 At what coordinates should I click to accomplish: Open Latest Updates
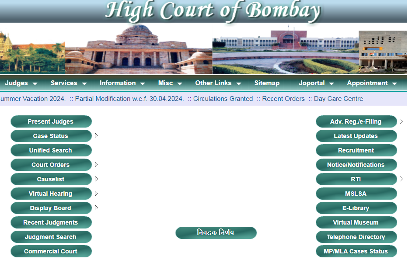pyautogui.click(x=356, y=136)
